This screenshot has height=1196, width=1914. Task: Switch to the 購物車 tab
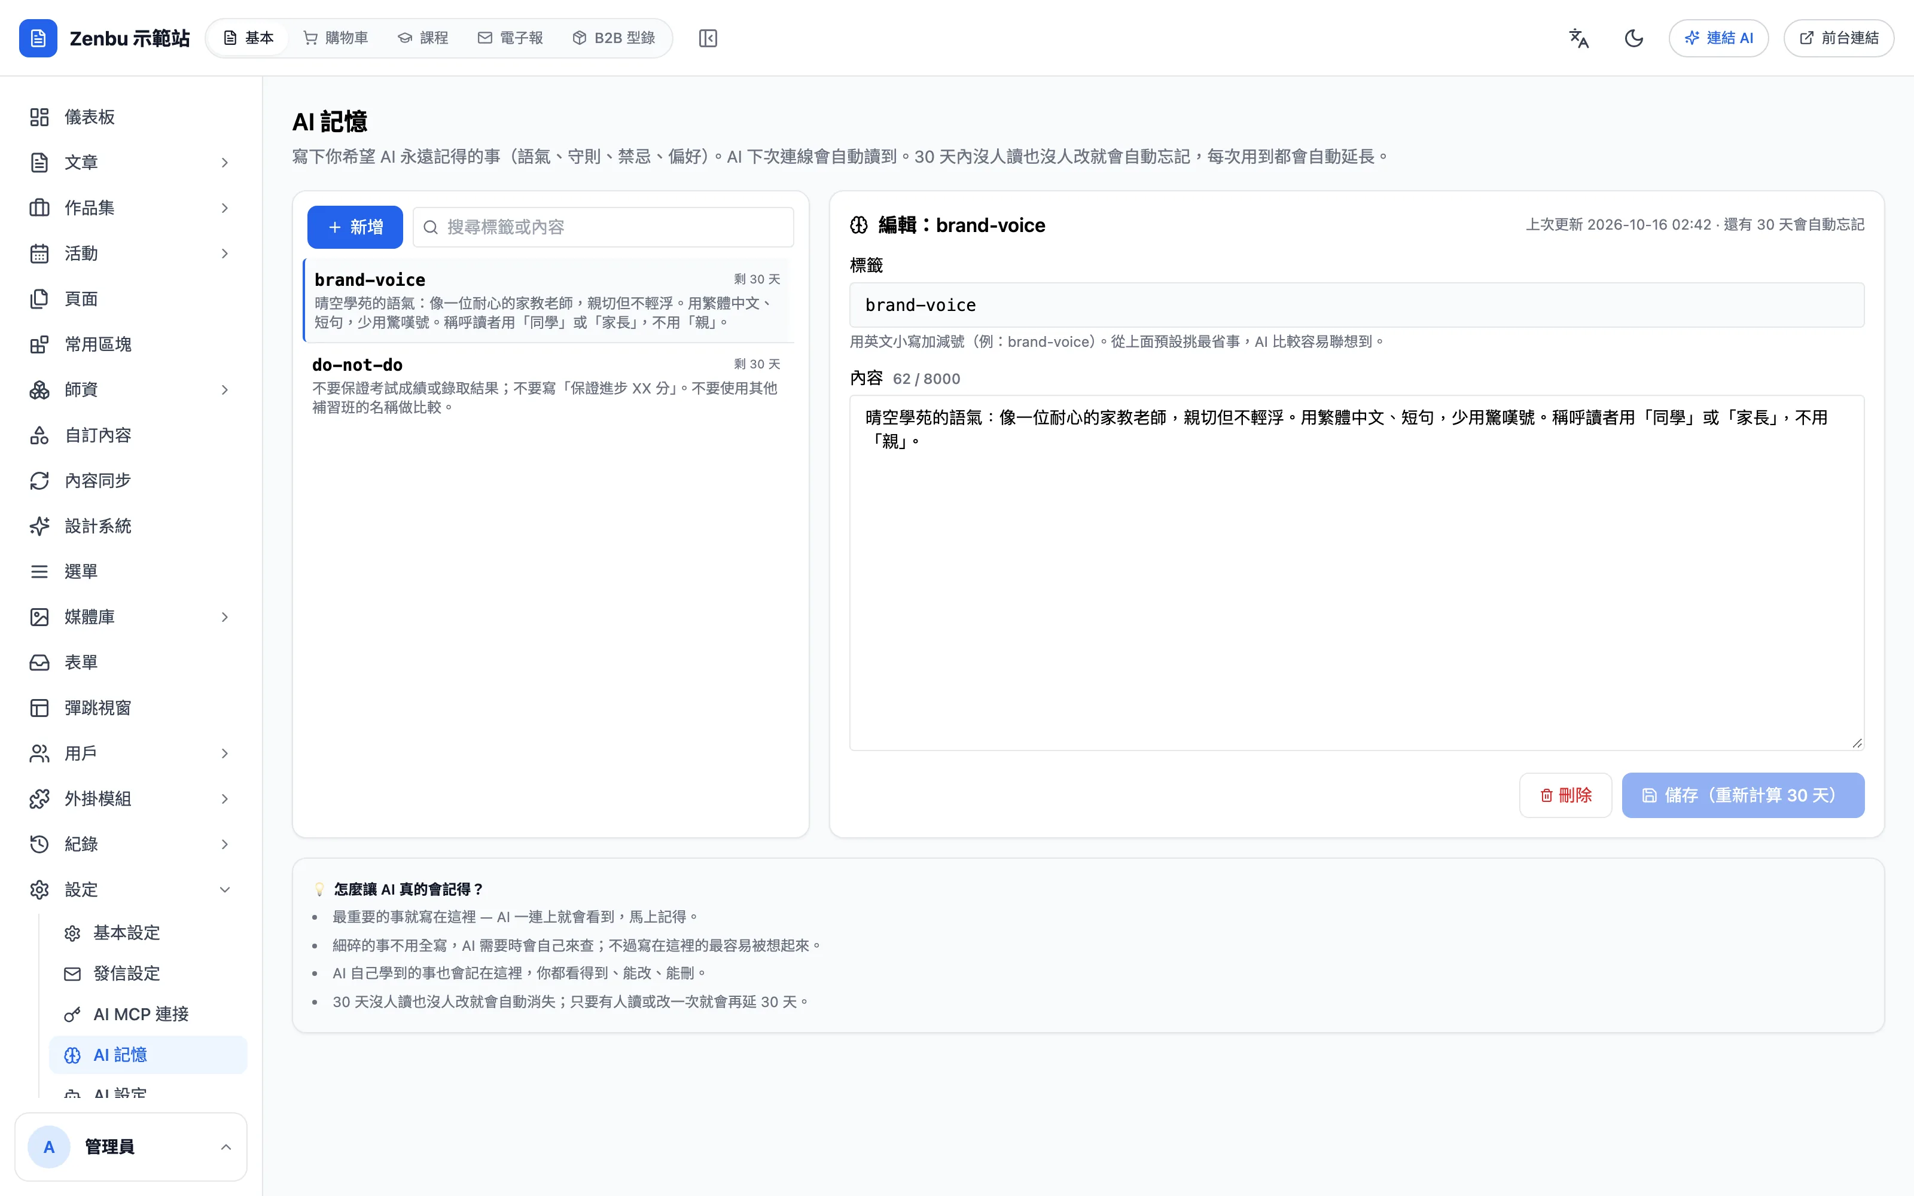pos(336,38)
